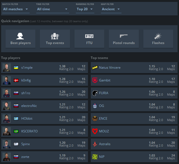This screenshot has width=179, height=164.
Task: Click the trophies icon
Action: pyautogui.click(x=55, y=36)
